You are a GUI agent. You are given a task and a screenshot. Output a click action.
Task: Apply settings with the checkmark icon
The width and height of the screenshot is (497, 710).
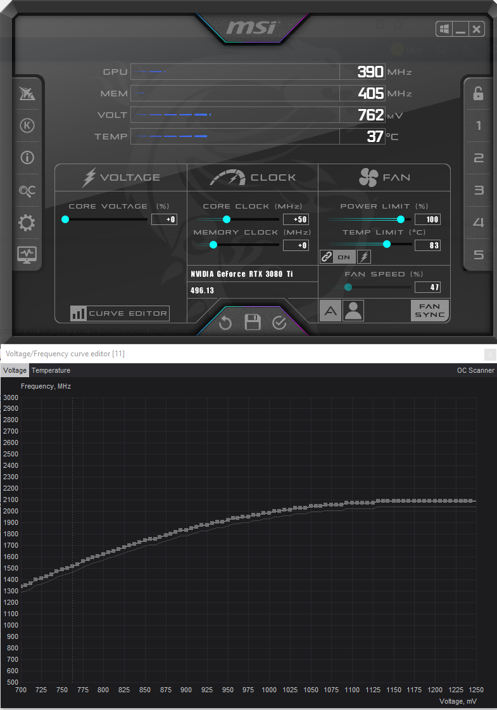(x=279, y=323)
